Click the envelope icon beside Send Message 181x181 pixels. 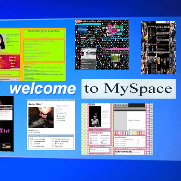pyautogui.click(x=31, y=139)
